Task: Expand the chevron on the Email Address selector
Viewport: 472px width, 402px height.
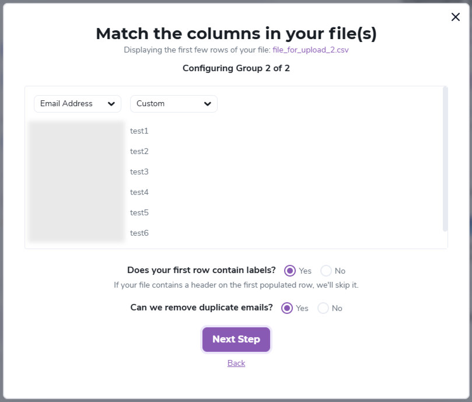Action: pos(113,103)
